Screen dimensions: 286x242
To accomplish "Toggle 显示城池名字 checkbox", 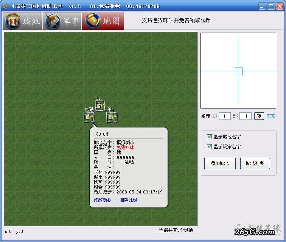I will pyautogui.click(x=210, y=137).
